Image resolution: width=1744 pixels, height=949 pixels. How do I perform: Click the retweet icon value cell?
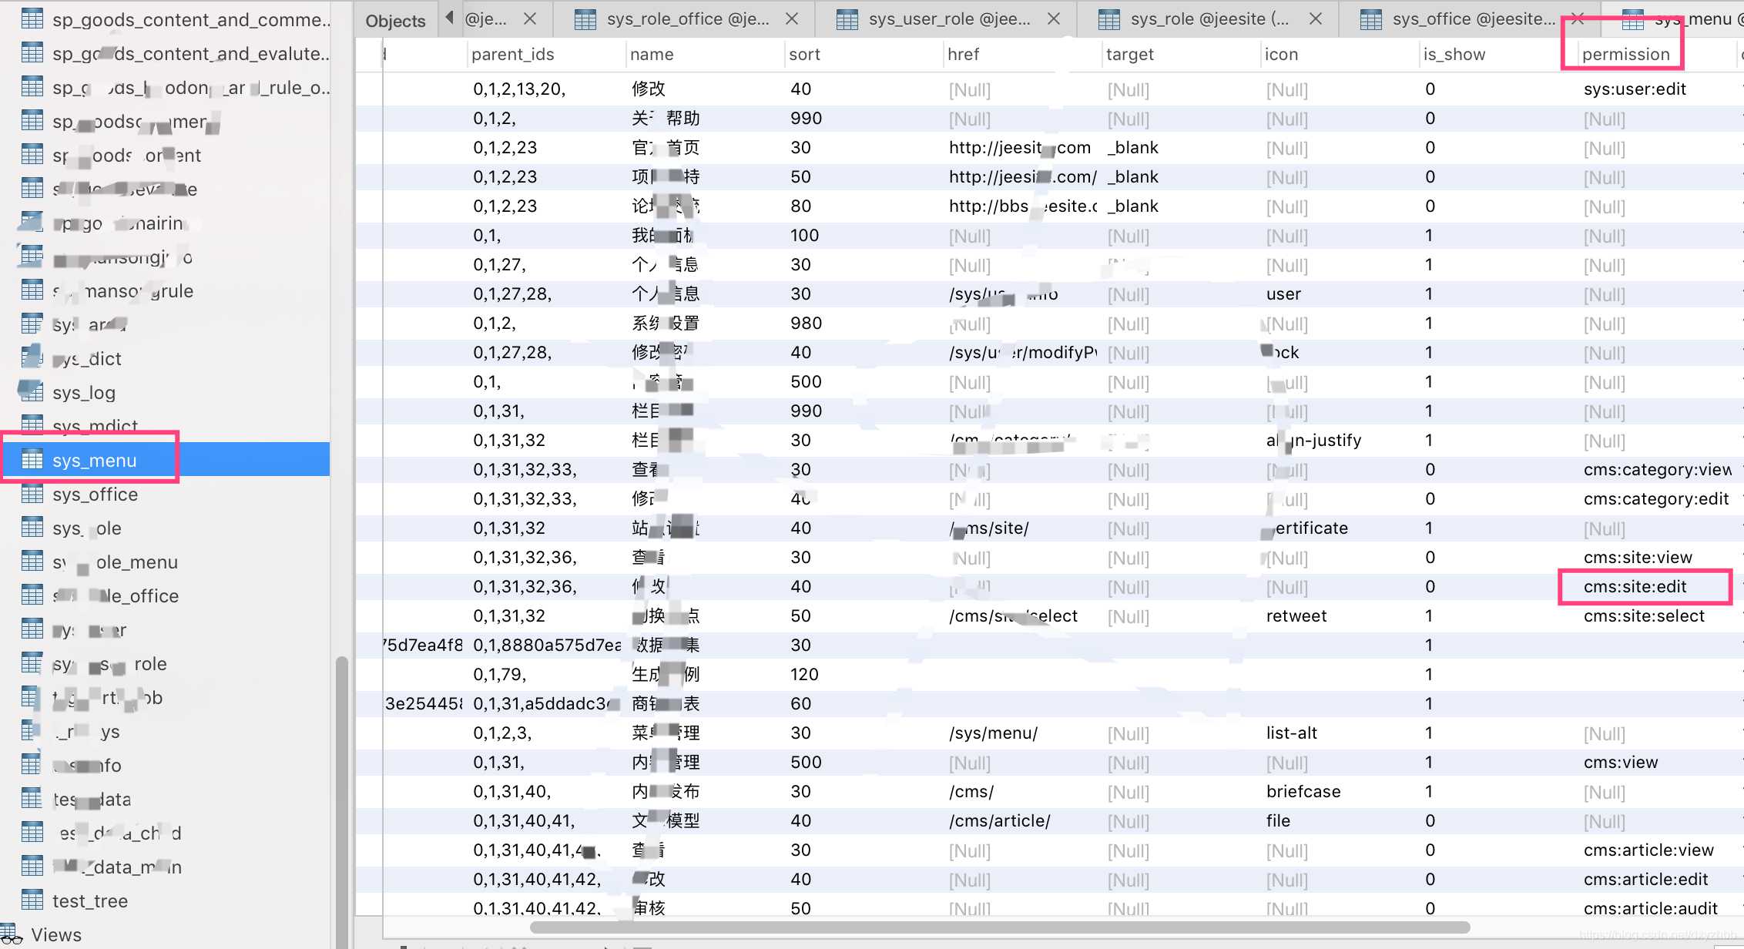pyautogui.click(x=1339, y=615)
